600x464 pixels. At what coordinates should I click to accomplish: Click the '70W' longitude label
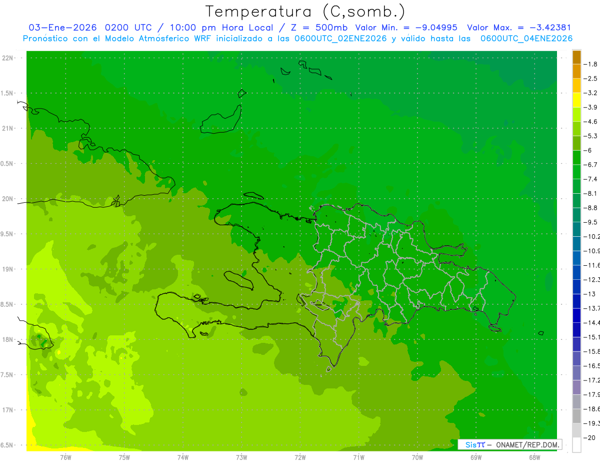tap(417, 457)
